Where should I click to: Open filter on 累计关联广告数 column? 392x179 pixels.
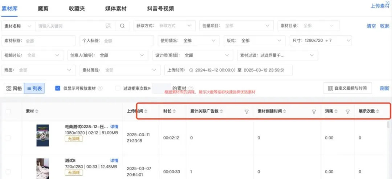[x=246, y=112]
